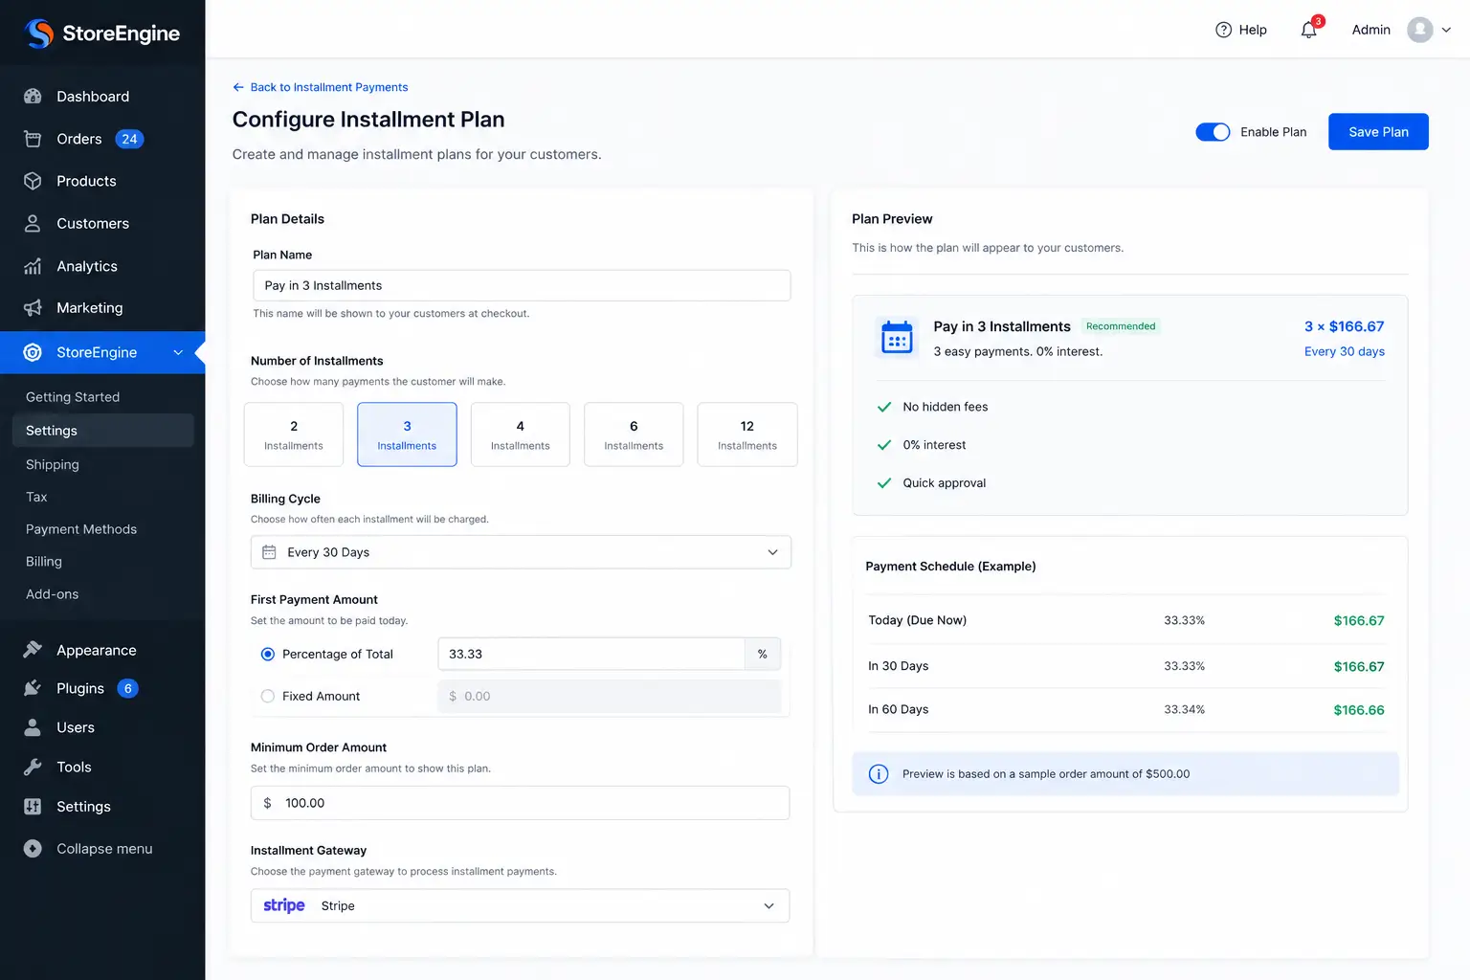Screen dimensions: 1470x980
Task: Click the Admin avatar icon
Action: pos(1420,30)
